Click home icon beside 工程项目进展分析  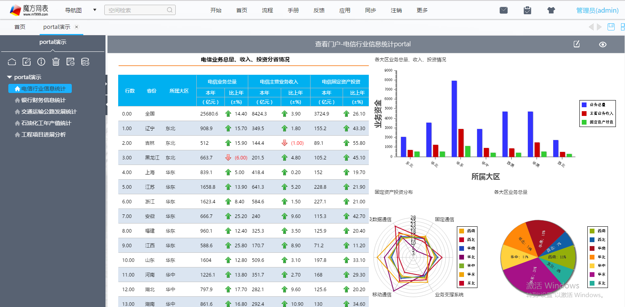pos(17,135)
